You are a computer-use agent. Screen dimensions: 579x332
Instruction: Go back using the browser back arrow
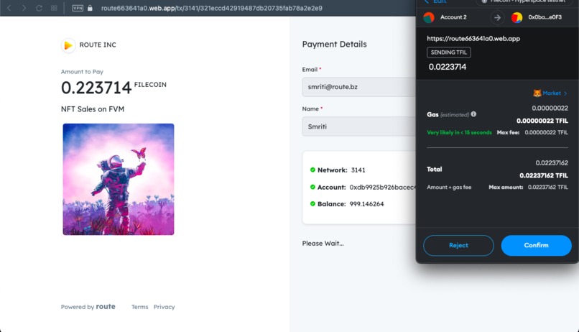tap(9, 8)
